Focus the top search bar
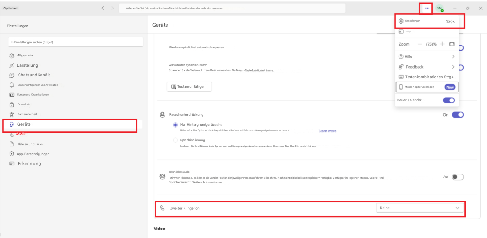487x238 pixels. [232, 8]
